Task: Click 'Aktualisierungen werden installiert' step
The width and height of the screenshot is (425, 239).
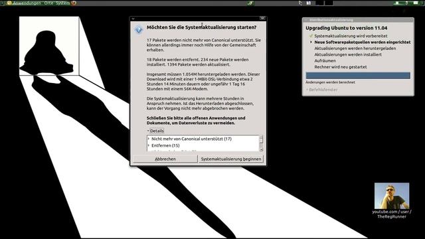Action: point(348,54)
